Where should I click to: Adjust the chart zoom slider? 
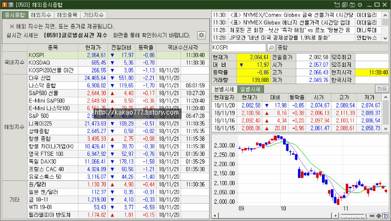(354, 216)
